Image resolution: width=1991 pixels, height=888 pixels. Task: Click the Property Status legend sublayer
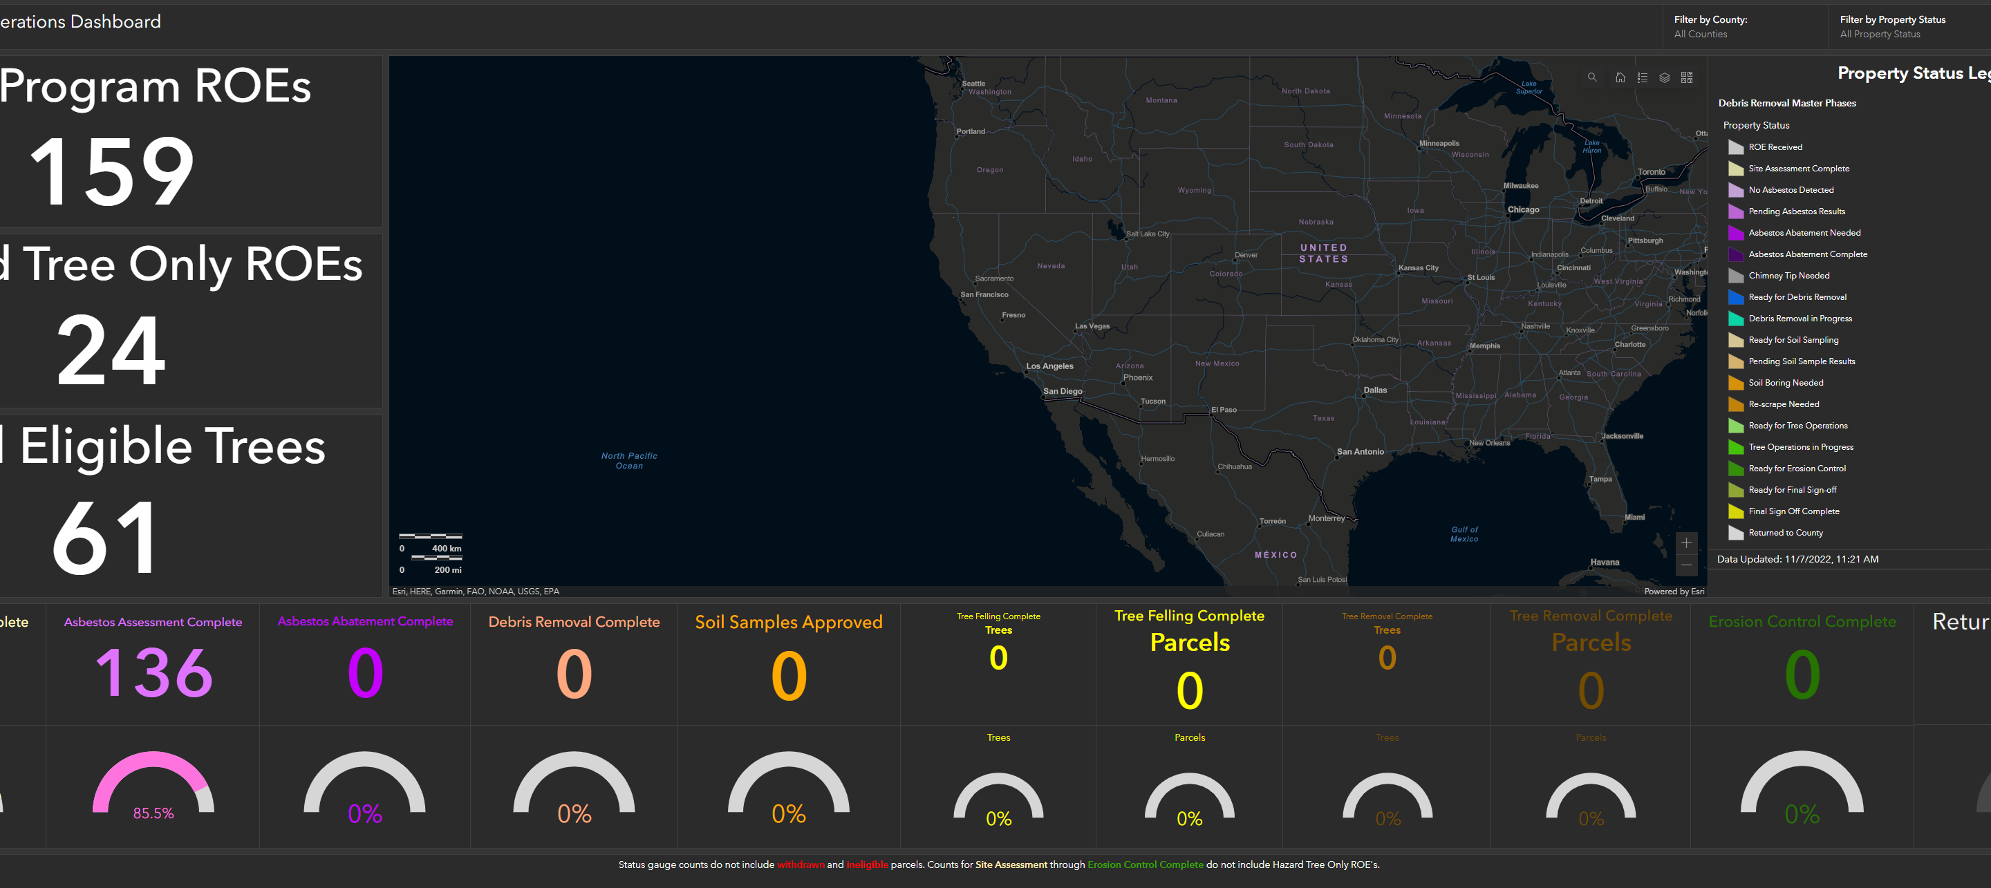[x=1756, y=125]
